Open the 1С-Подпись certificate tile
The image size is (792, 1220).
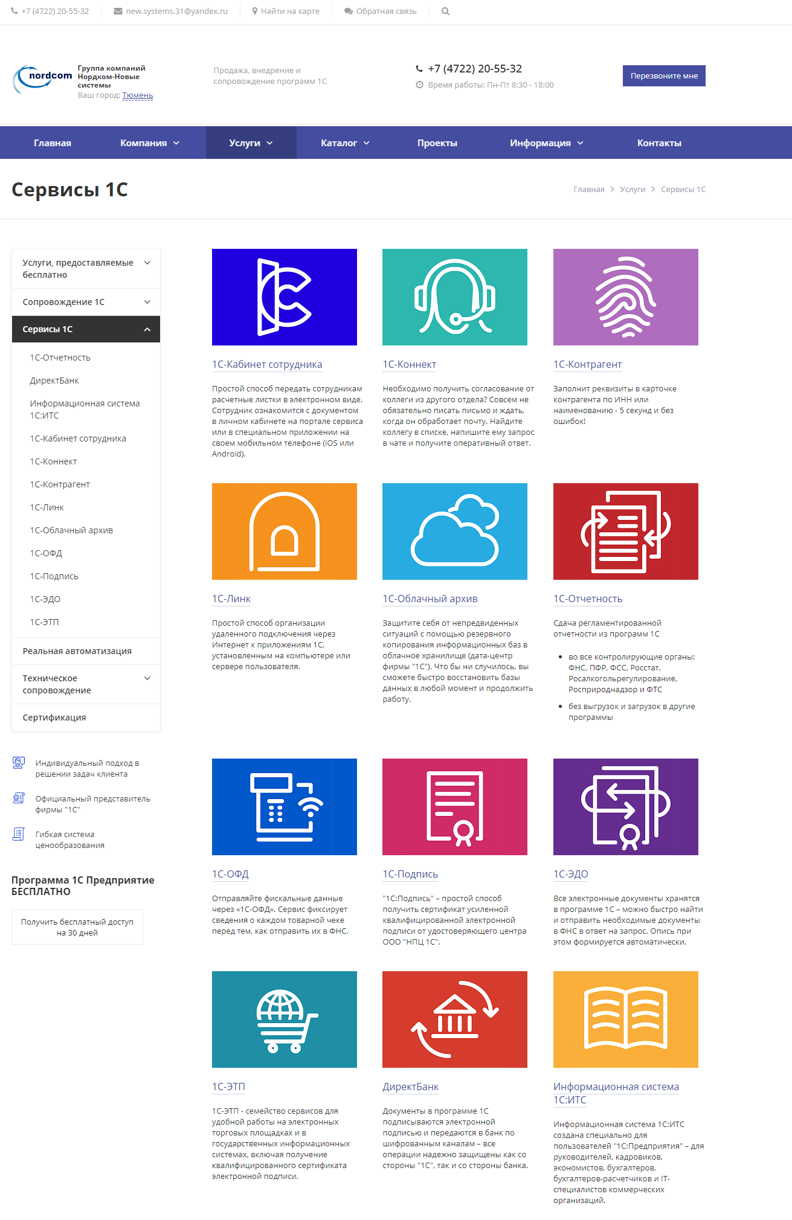455,807
